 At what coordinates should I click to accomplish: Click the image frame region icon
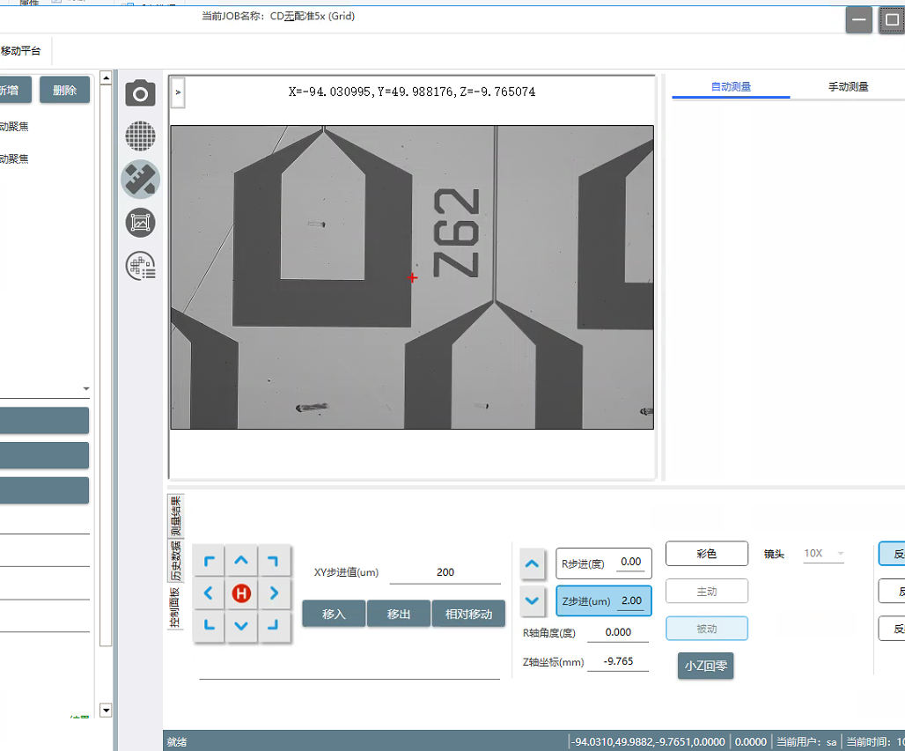(140, 223)
